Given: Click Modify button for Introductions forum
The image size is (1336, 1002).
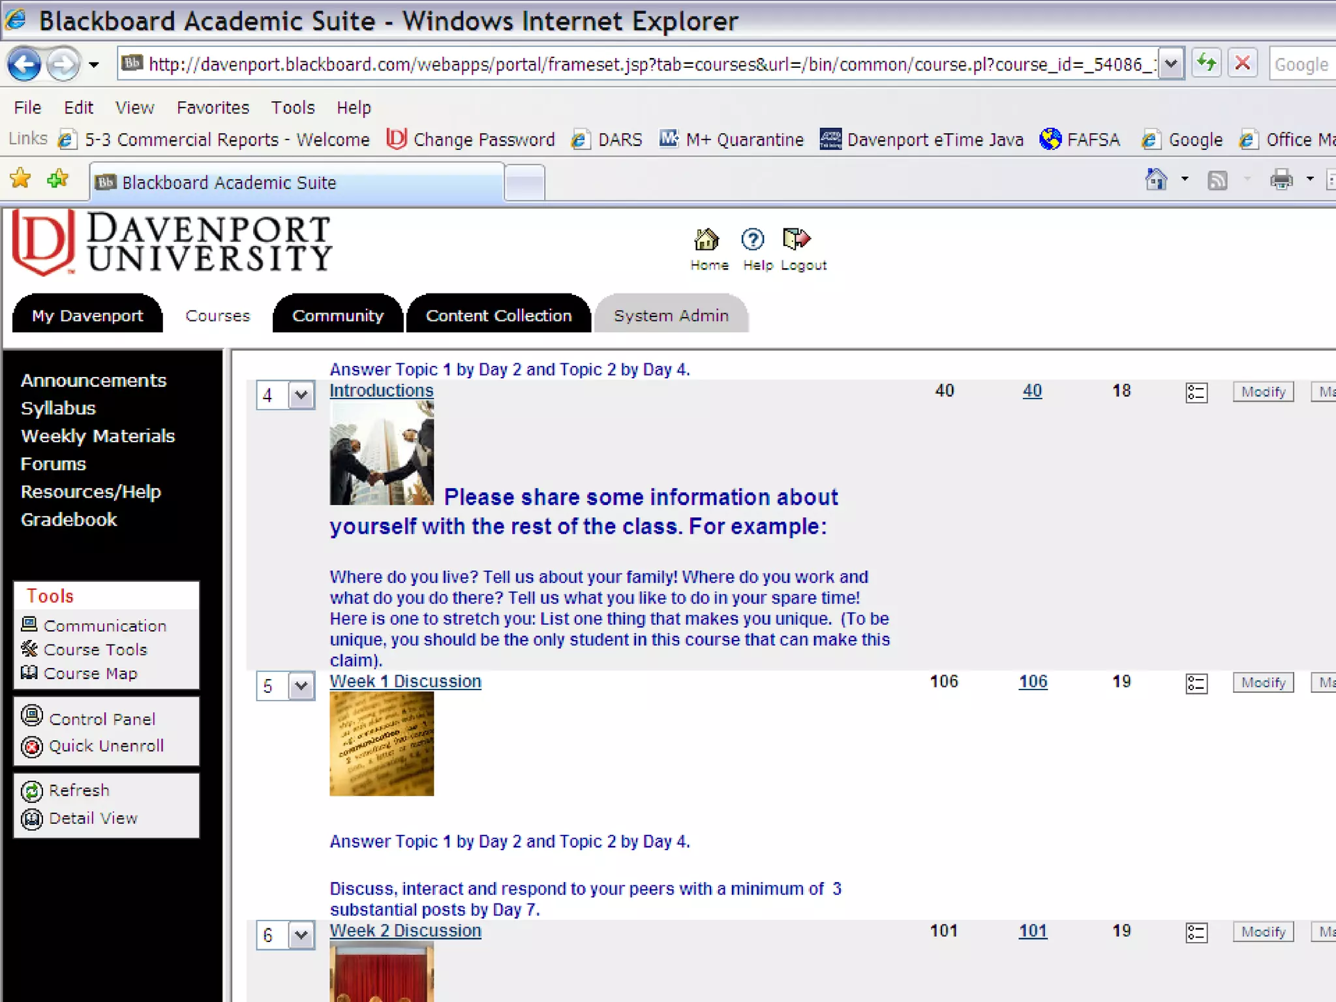Looking at the screenshot, I should (x=1262, y=392).
